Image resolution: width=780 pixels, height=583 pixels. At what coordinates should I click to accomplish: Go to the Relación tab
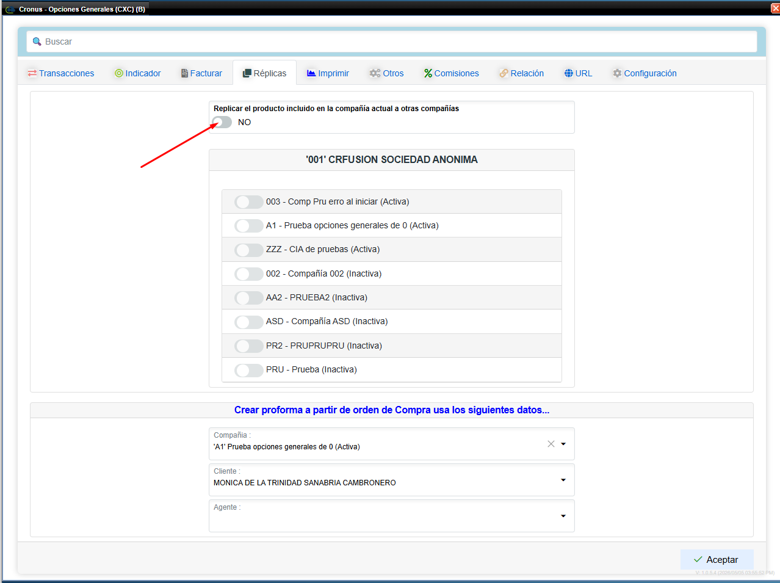tap(521, 73)
